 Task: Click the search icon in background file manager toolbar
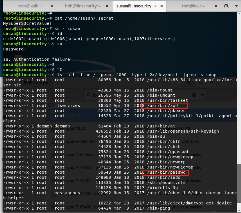point(189,83)
